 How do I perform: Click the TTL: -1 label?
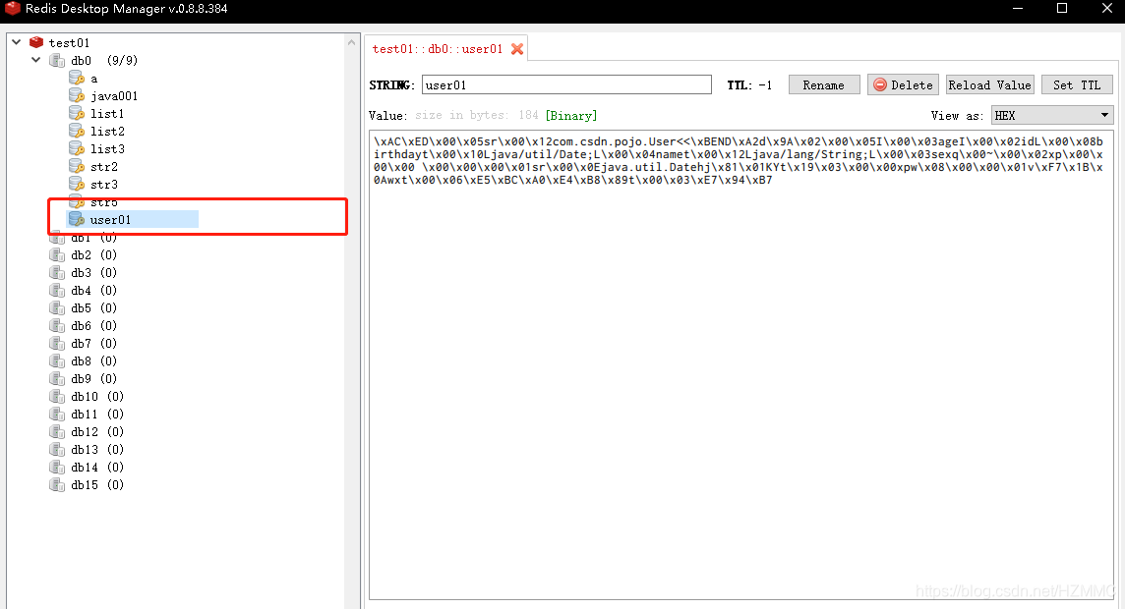749,84
